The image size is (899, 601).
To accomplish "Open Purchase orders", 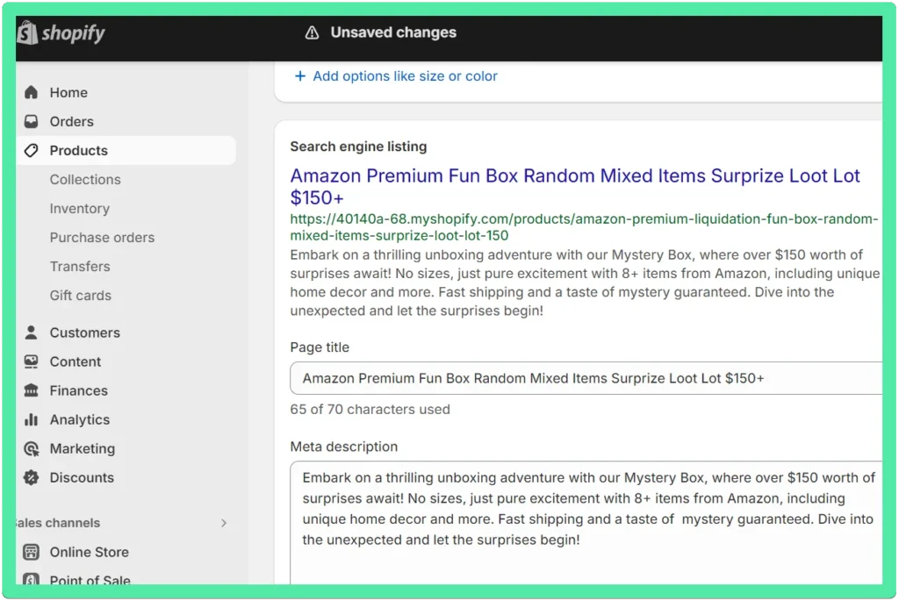I will click(x=102, y=238).
